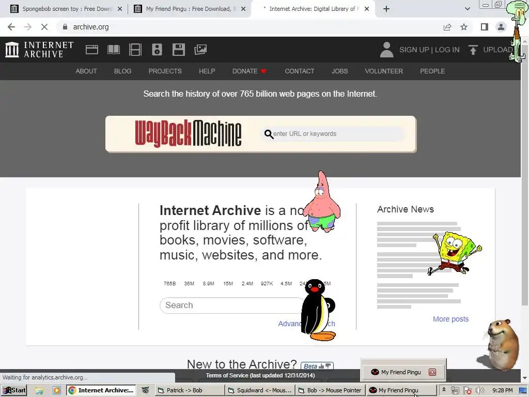Screen dimensions: 529x397
Task: Select Squidward <- Mouse taskbar button
Action: (x=260, y=390)
